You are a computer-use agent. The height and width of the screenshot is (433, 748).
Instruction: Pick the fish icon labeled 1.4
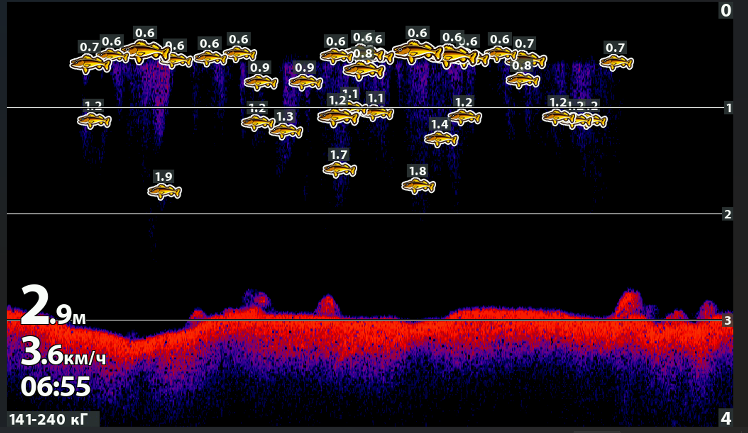[x=441, y=139]
